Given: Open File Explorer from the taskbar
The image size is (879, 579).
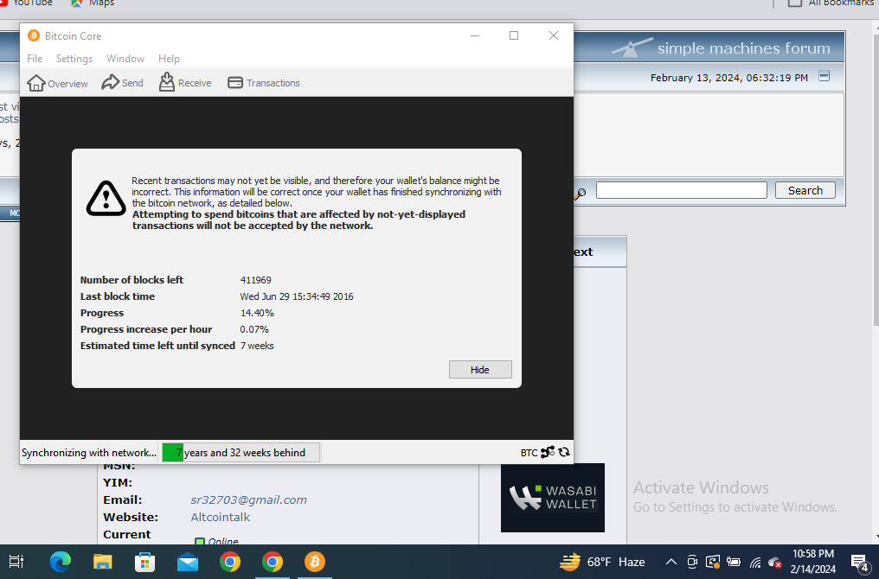Looking at the screenshot, I should (x=103, y=562).
